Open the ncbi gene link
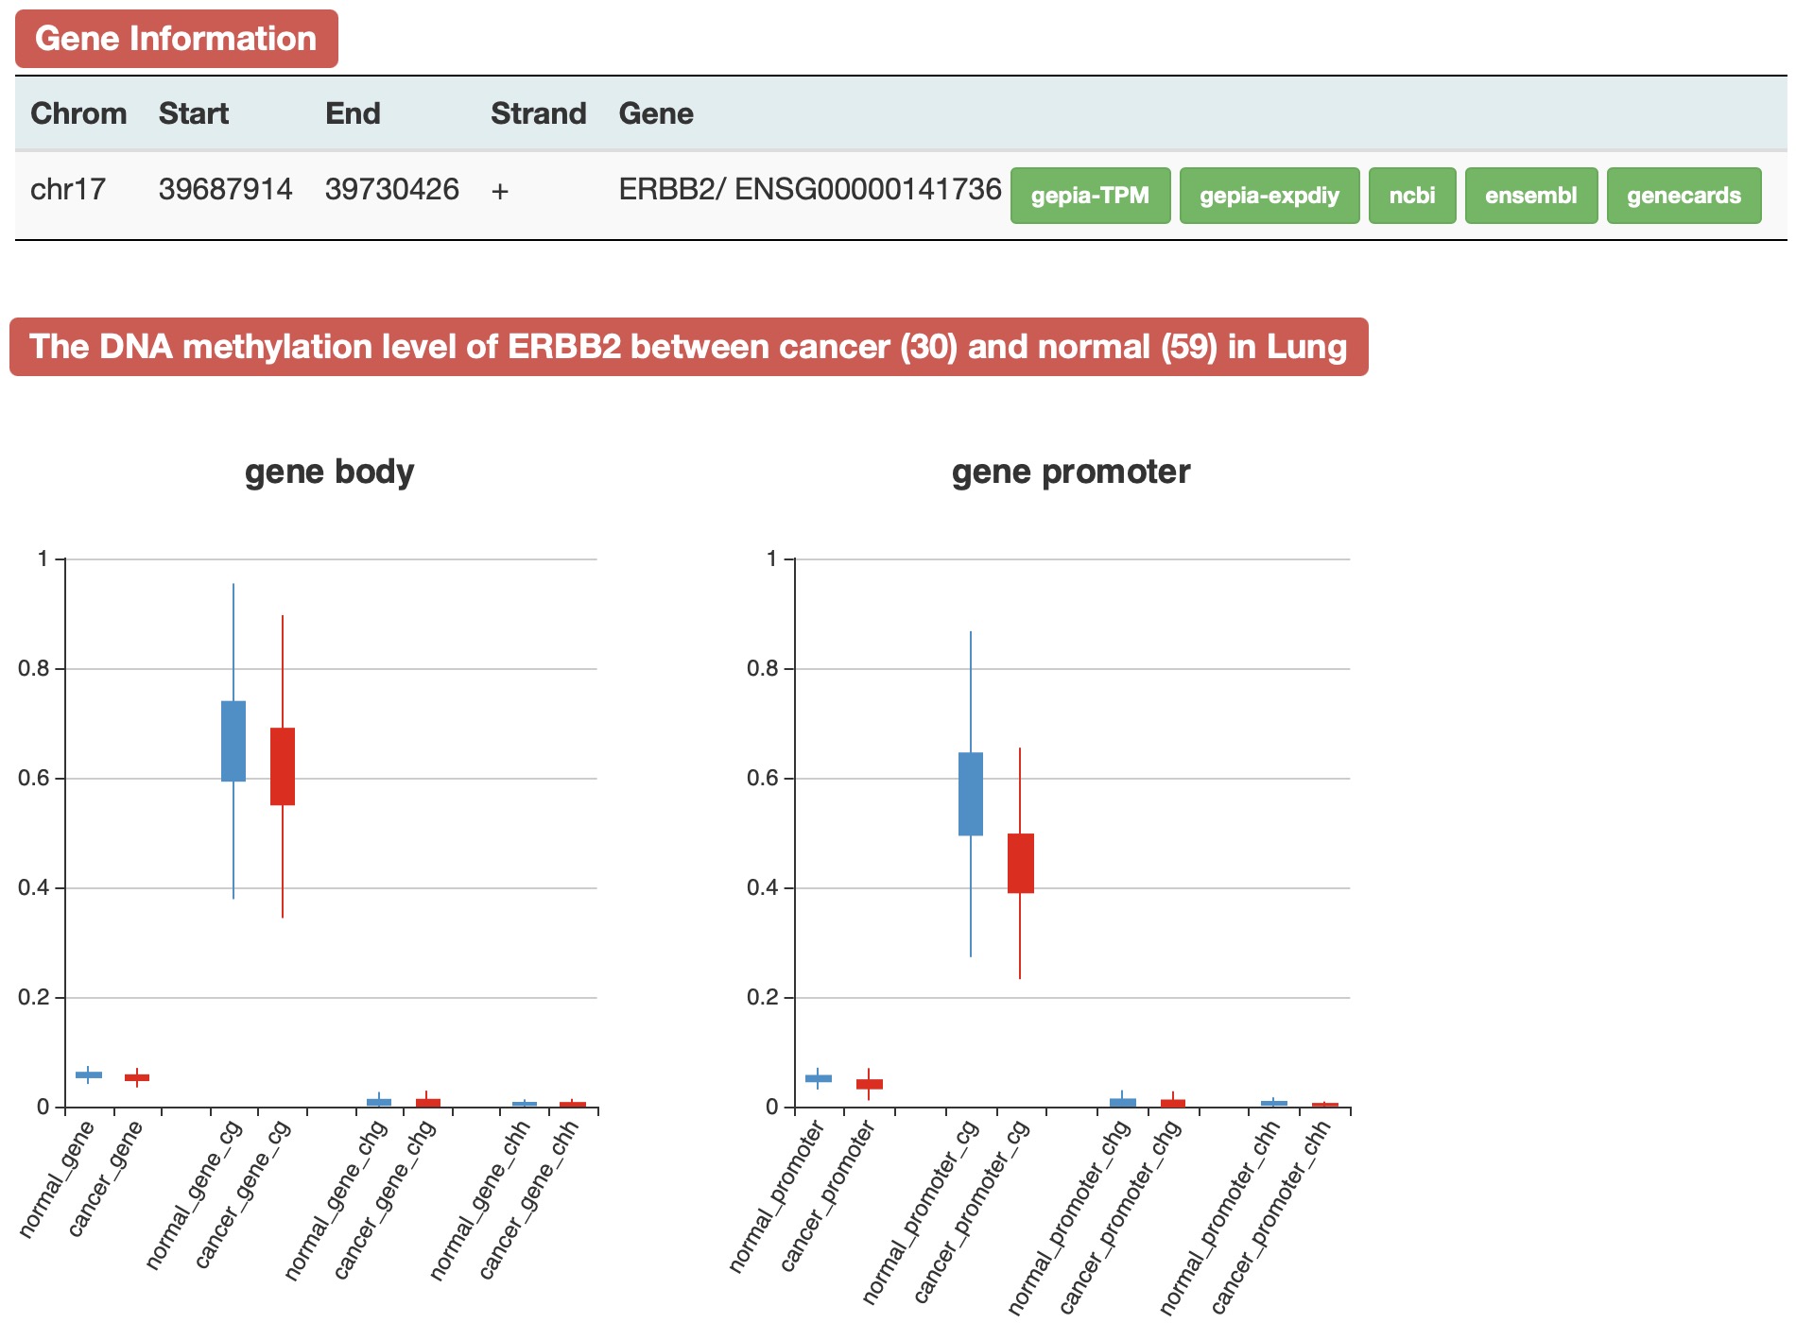Viewport: 1796px width, 1323px height. (1412, 196)
